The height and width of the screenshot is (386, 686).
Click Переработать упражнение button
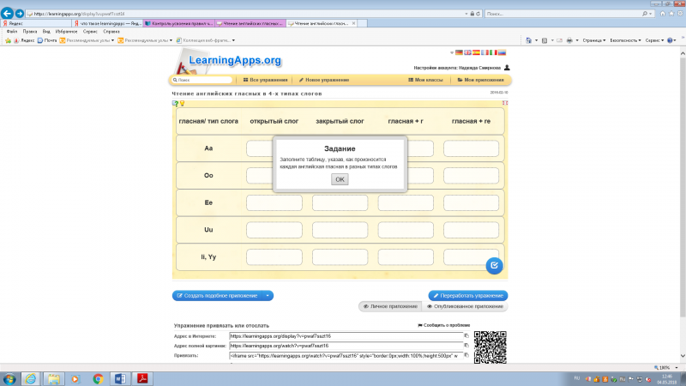pyautogui.click(x=468, y=296)
